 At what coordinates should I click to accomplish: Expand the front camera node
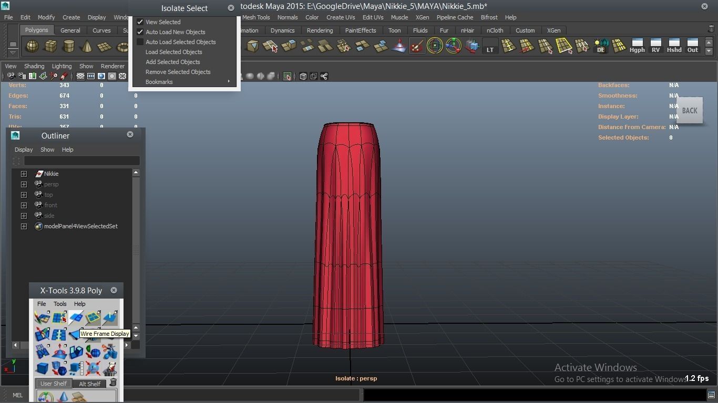[x=24, y=205]
